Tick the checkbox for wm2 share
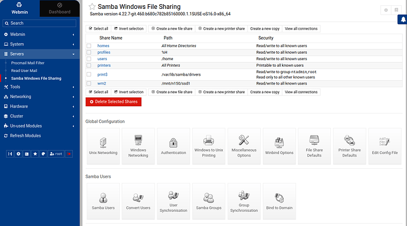The image size is (407, 226). click(x=89, y=83)
